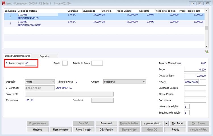Select the Dados Complementares tab
Viewport: 213px width, 136px height.
click(18, 56)
